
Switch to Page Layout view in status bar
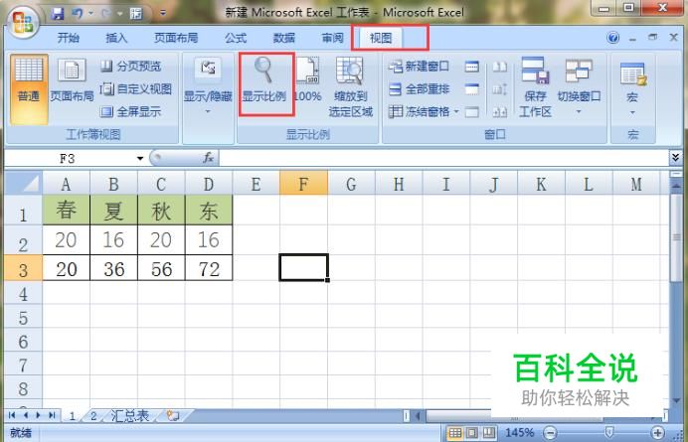471,433
